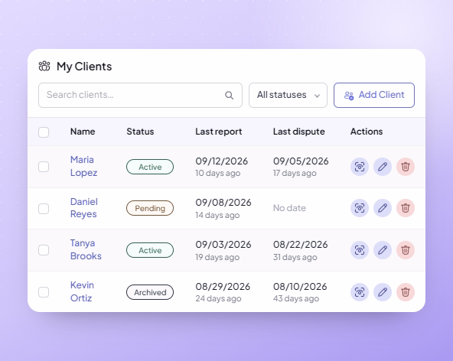Delete Maria Lopez via trash icon
The height and width of the screenshot is (361, 453).
pyautogui.click(x=406, y=167)
